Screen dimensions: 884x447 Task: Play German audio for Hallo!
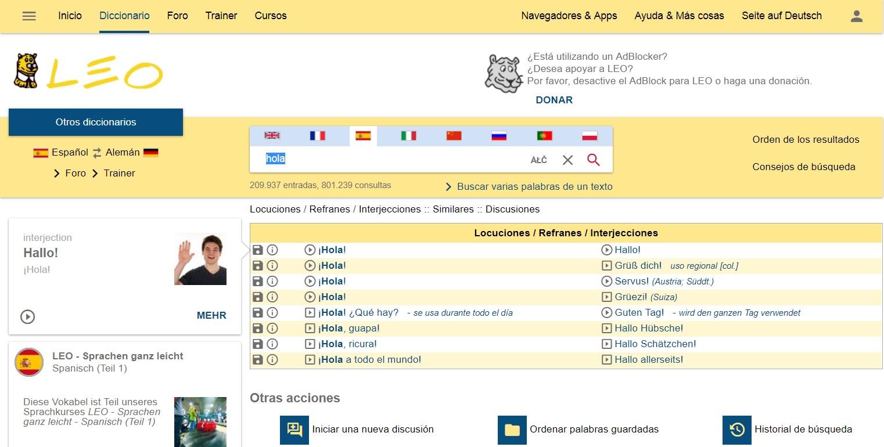click(607, 250)
